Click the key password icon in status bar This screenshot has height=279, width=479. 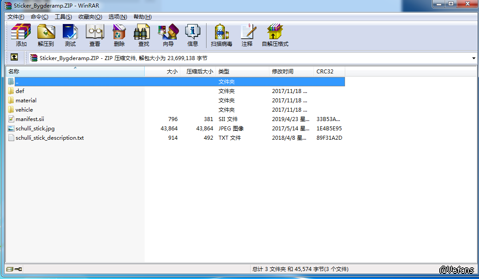18,269
